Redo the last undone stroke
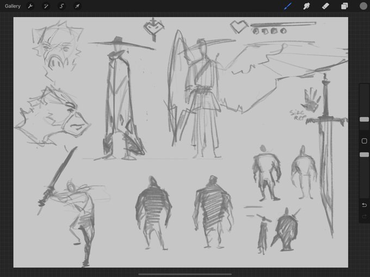 tap(364, 217)
